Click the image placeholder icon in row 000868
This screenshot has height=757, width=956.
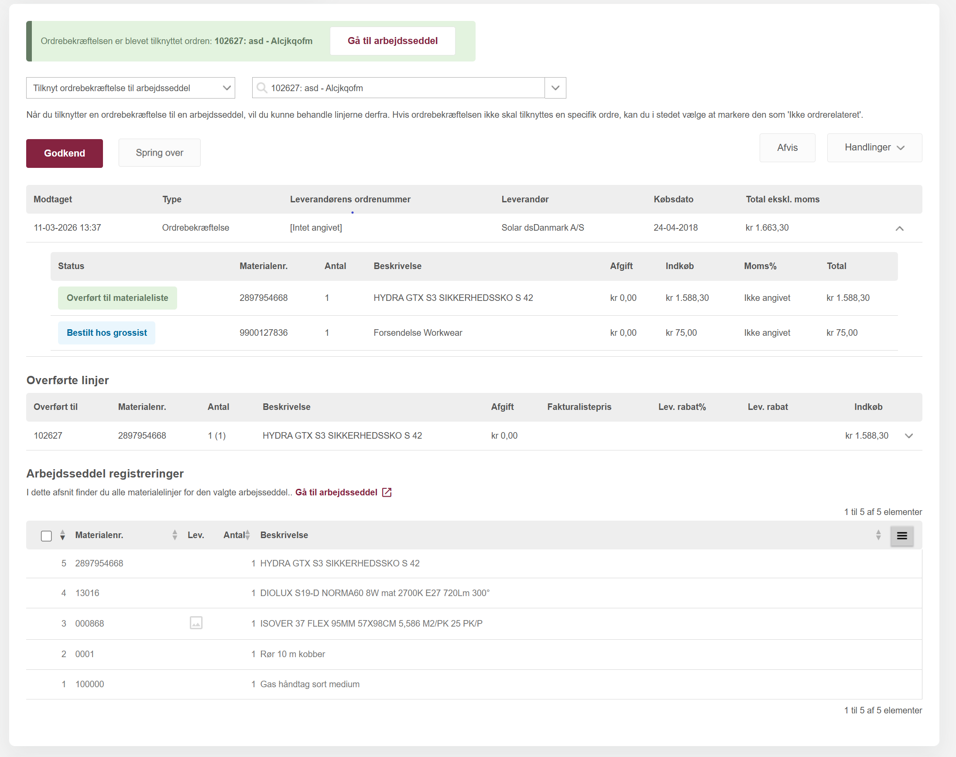(196, 623)
